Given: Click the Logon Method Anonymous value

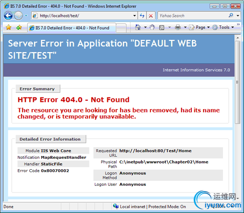Looking at the screenshot, I should (133, 173).
